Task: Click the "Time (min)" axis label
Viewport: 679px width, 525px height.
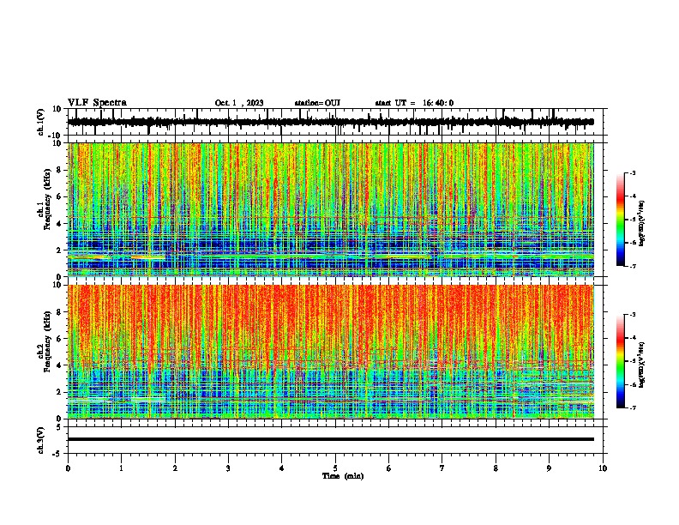Action: (x=343, y=476)
